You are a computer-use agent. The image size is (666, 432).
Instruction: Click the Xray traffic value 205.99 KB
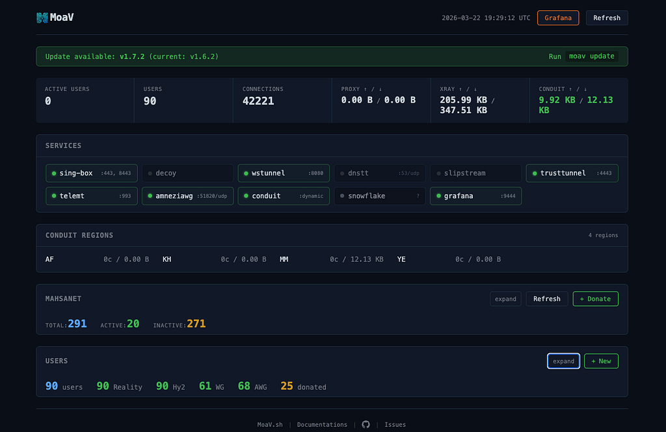463,100
